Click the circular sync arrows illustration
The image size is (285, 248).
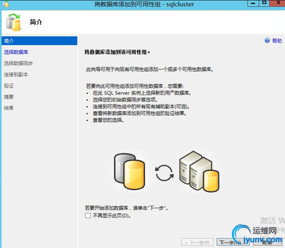[164, 173]
